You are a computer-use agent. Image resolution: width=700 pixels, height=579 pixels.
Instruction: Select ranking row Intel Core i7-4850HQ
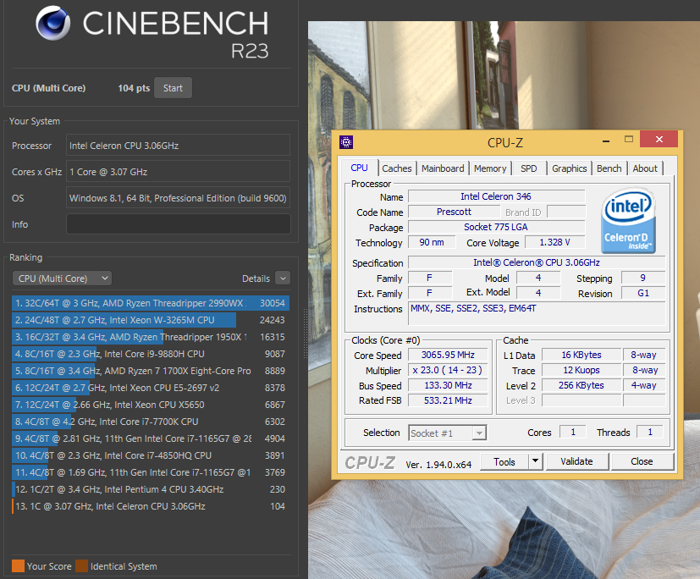[x=151, y=455]
